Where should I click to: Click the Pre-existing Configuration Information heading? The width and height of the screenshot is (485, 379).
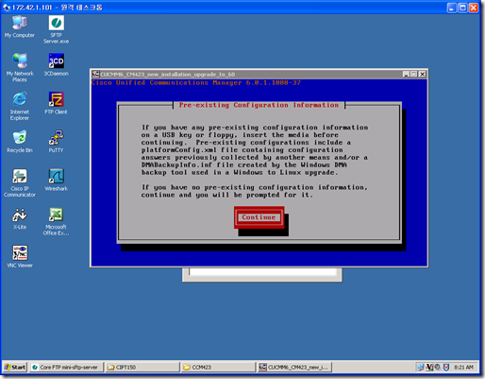259,105
